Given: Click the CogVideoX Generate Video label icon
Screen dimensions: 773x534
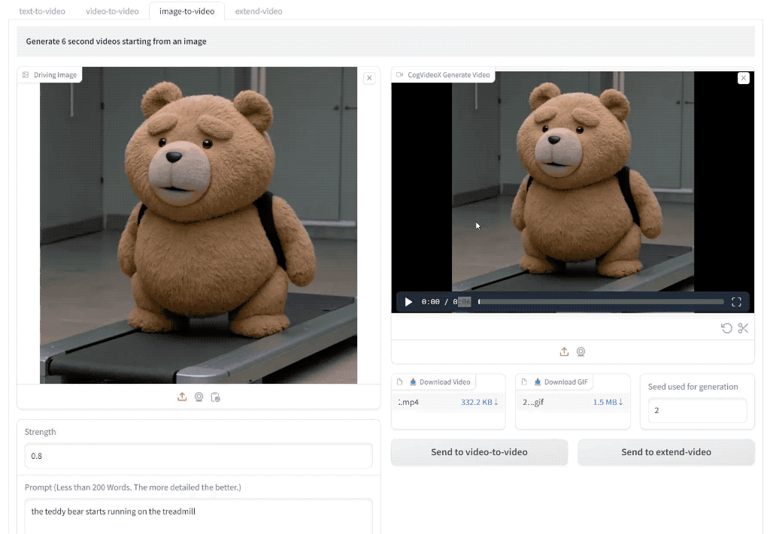Looking at the screenshot, I should tap(400, 75).
